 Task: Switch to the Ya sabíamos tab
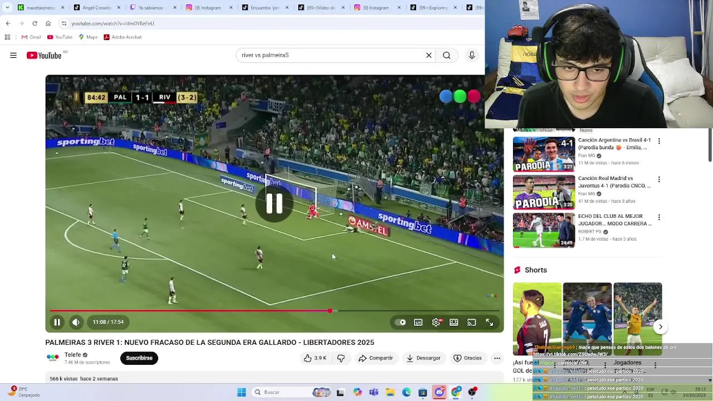tap(153, 8)
